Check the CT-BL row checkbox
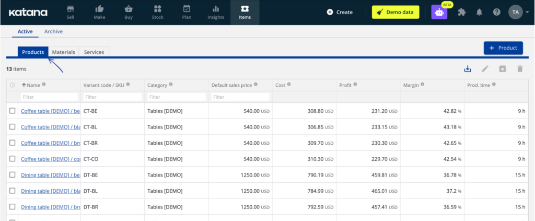Image resolution: width=535 pixels, height=221 pixels. (13, 127)
